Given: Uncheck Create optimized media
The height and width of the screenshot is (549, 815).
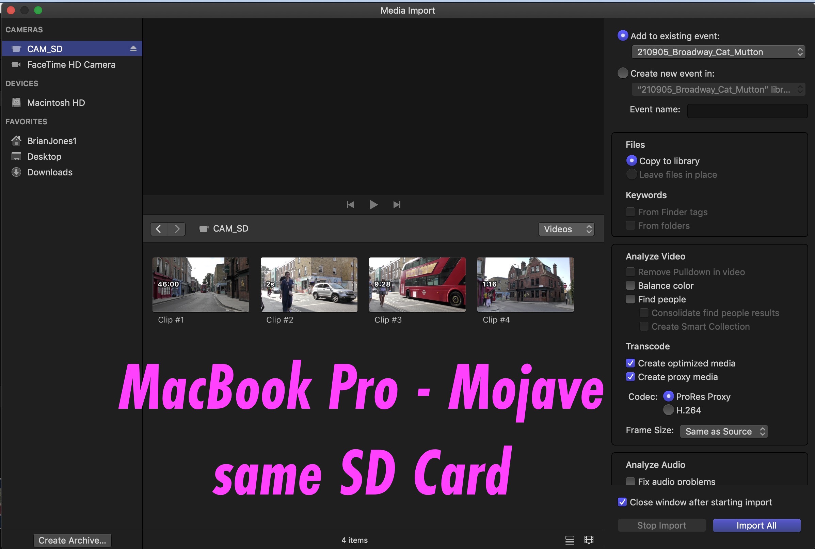Looking at the screenshot, I should coord(630,363).
